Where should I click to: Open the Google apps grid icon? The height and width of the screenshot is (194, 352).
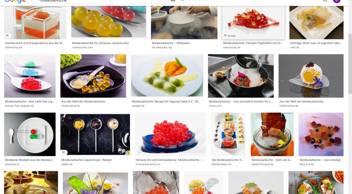tap(325, 1)
